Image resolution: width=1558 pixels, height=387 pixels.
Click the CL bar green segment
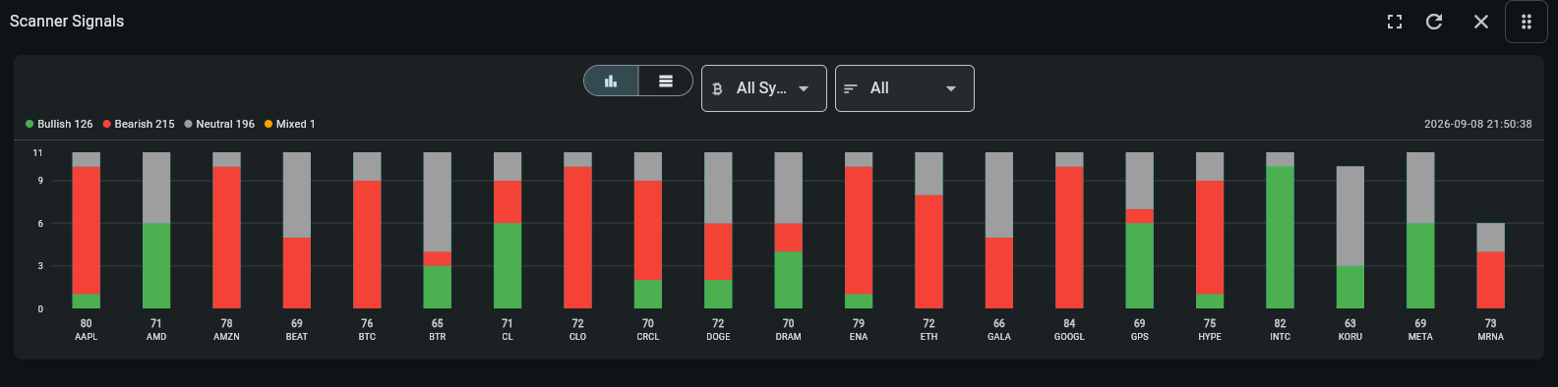[x=508, y=265]
